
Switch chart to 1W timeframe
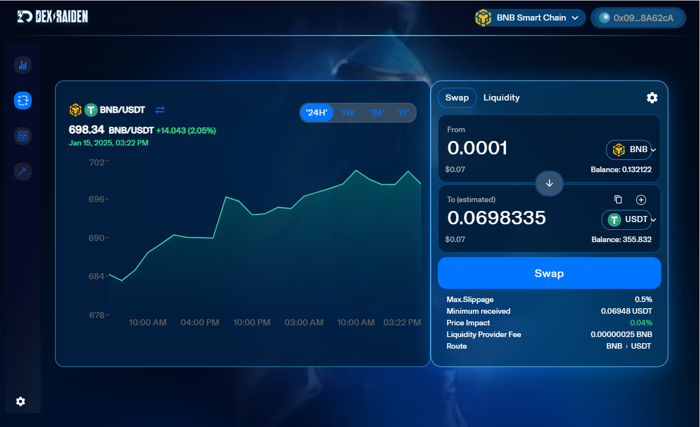348,113
